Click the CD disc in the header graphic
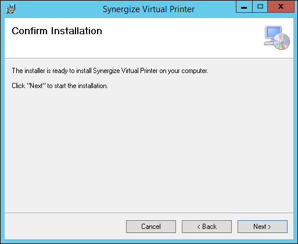298x244 pixels. (282, 41)
